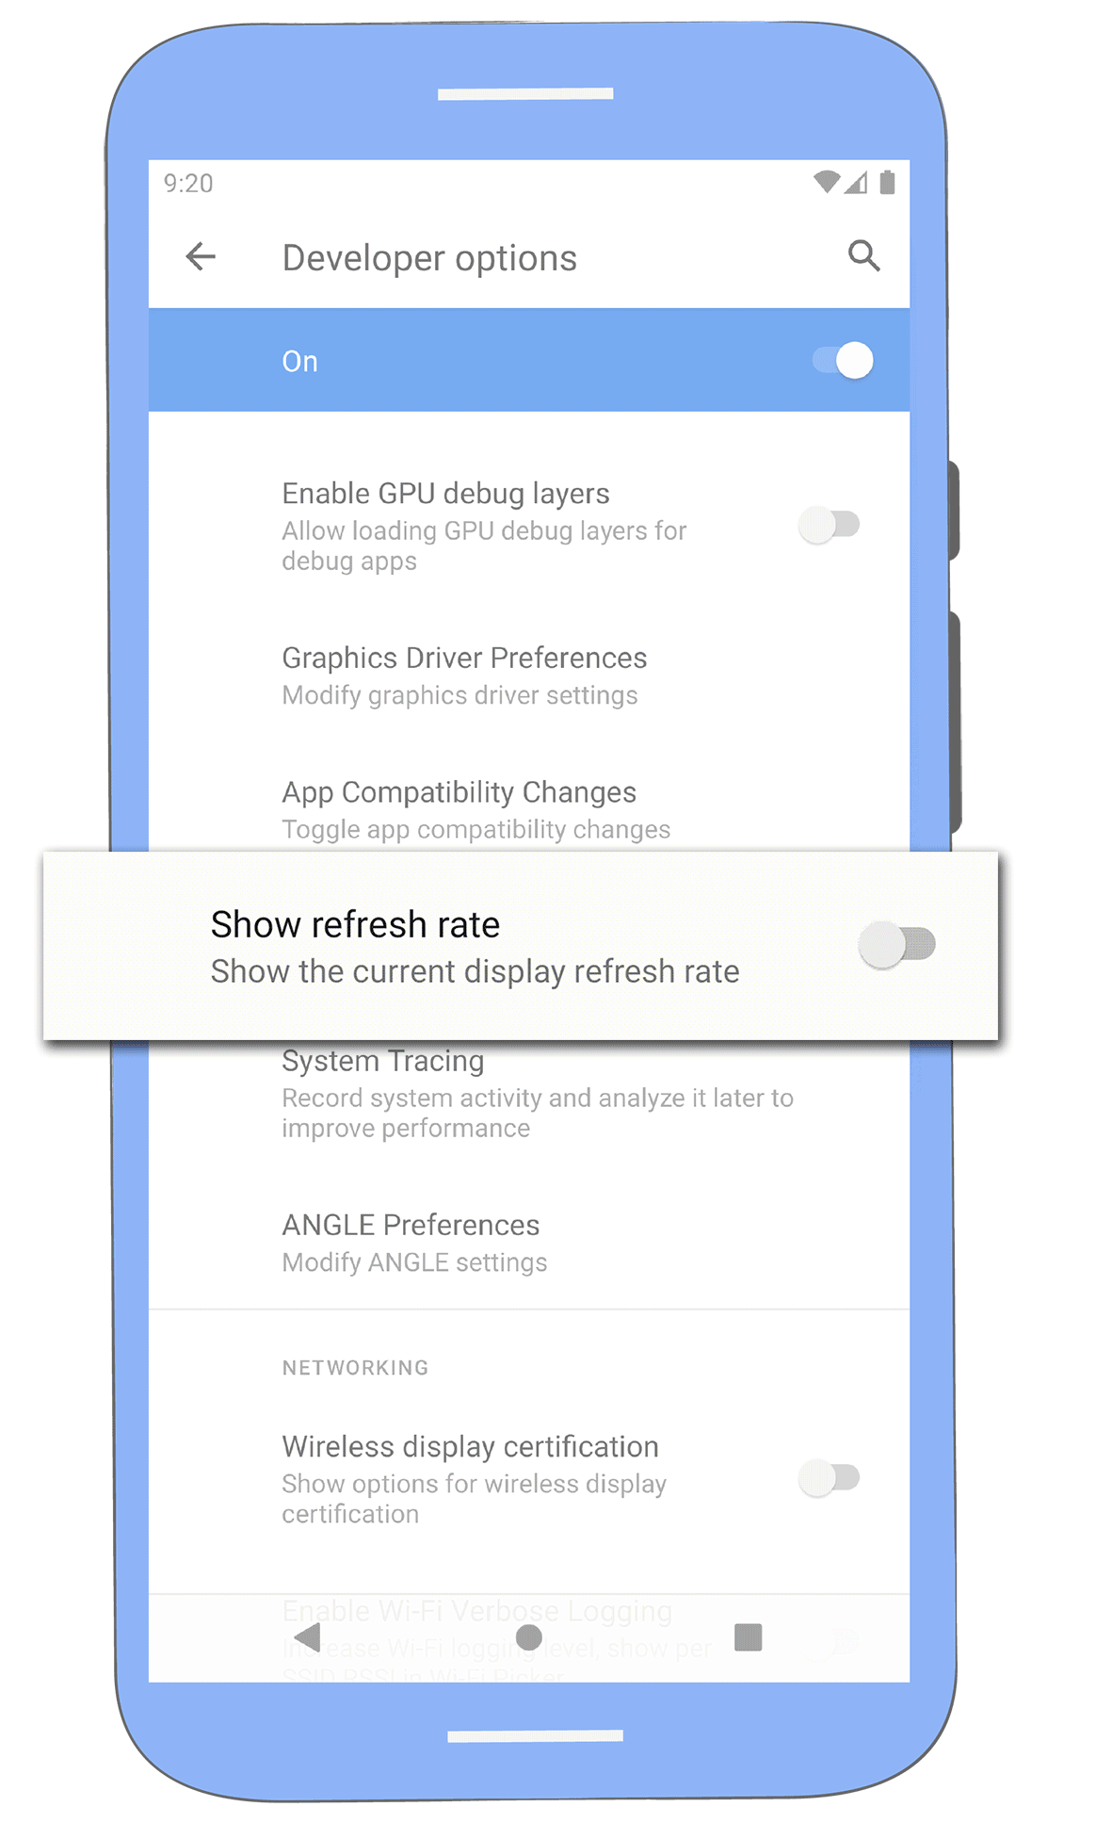The height and width of the screenshot is (1839, 1096).
Task: Enable the Wireless display certification switch
Action: point(830,1478)
